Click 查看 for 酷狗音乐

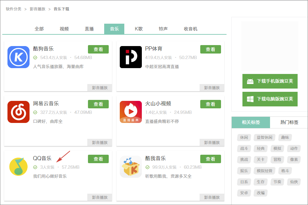click(98, 49)
